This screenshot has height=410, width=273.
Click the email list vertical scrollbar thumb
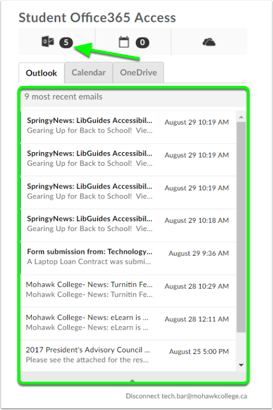click(241, 227)
